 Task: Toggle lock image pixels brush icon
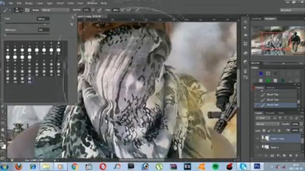(269, 131)
